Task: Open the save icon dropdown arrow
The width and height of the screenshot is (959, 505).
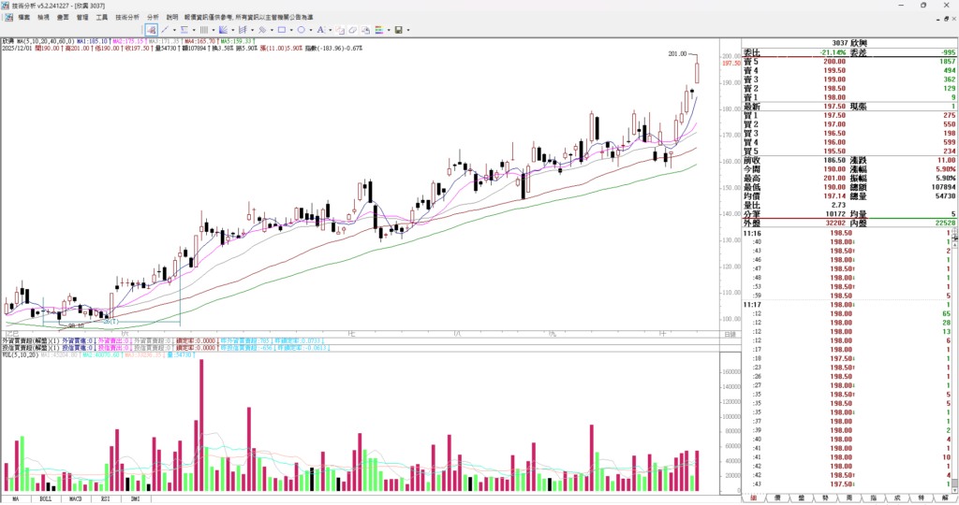Action: [x=408, y=30]
